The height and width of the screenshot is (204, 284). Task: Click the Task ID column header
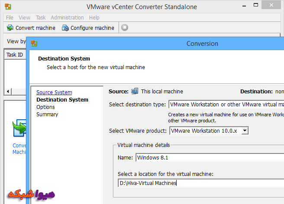coord(15,55)
